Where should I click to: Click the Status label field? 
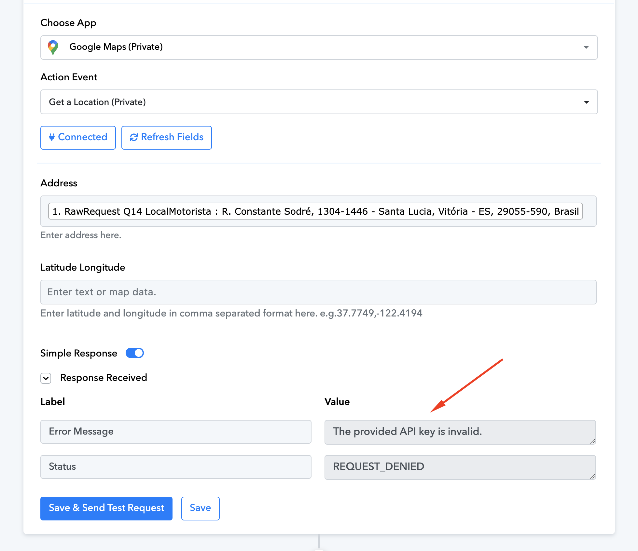(x=176, y=467)
